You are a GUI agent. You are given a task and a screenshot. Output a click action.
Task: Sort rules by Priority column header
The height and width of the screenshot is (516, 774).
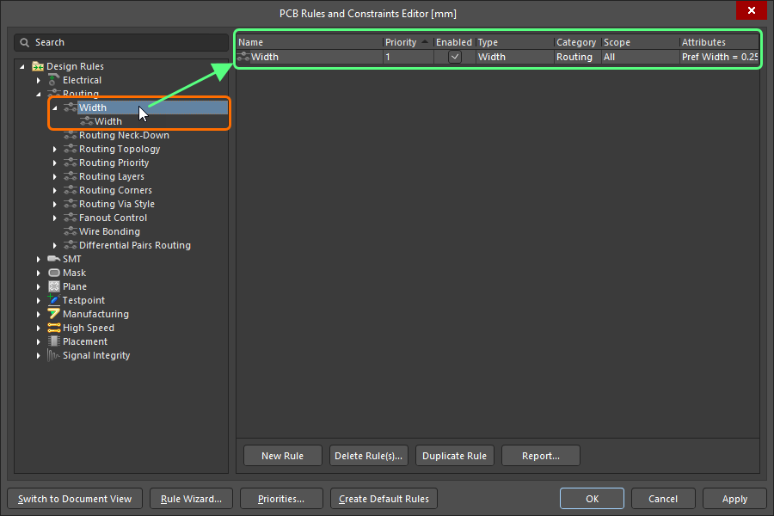(x=408, y=42)
